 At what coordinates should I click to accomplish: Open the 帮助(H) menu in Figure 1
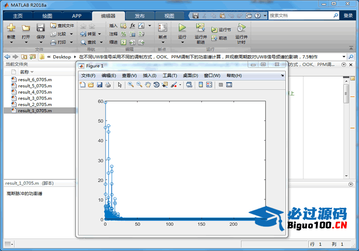pyautogui.click(x=234, y=75)
